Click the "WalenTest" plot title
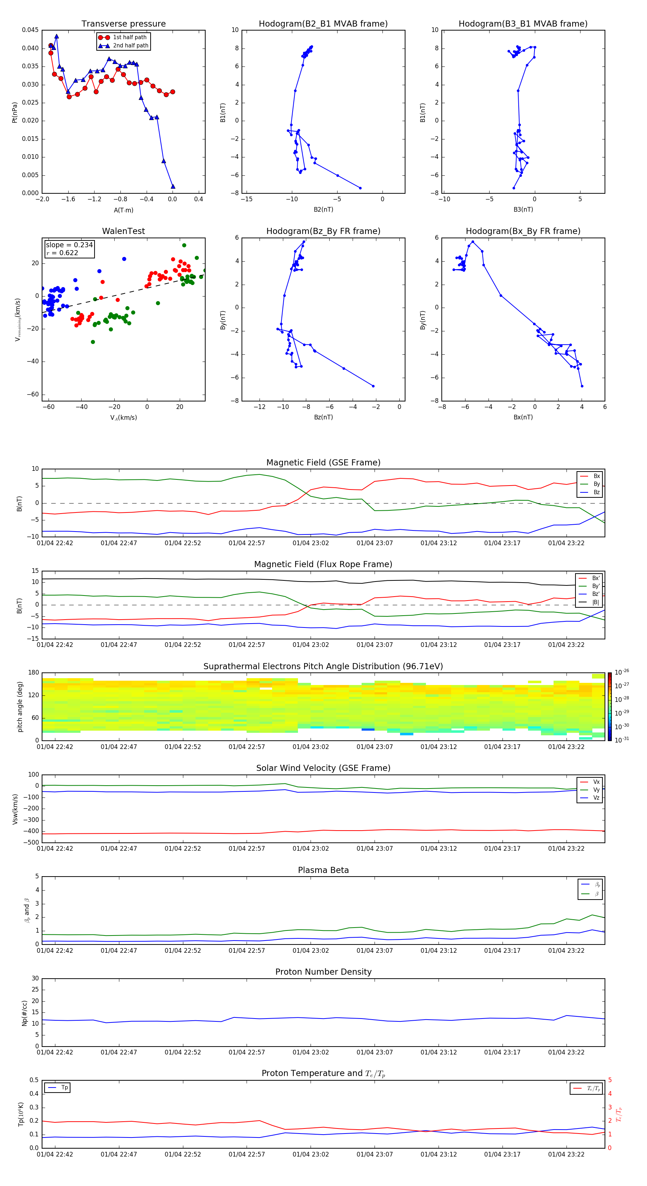Image resolution: width=647 pixels, height=1186 pixels. pos(123,231)
